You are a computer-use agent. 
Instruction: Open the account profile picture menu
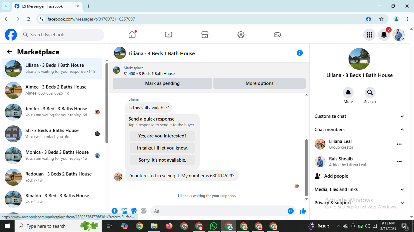399,35
